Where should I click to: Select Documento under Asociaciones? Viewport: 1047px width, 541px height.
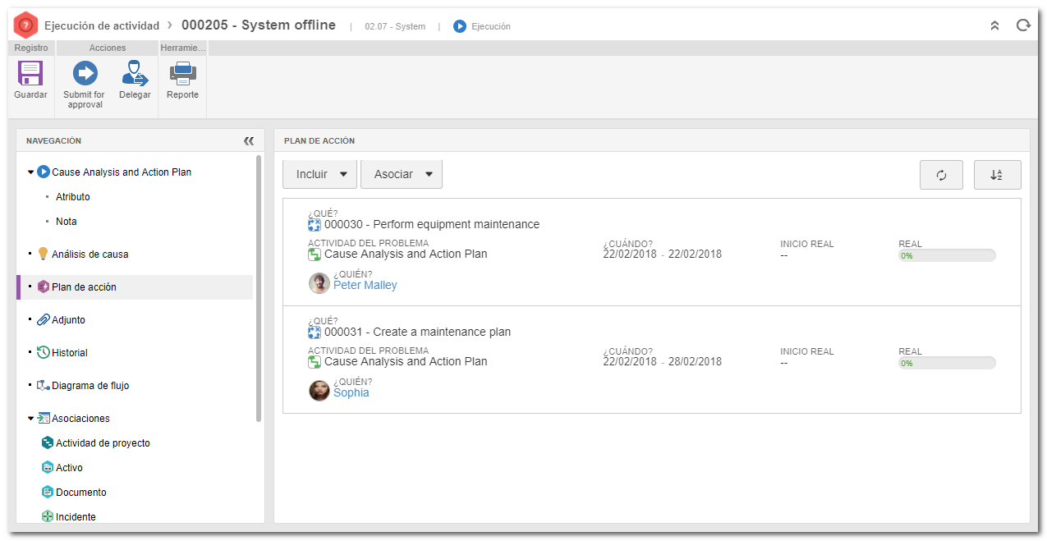pos(81,493)
